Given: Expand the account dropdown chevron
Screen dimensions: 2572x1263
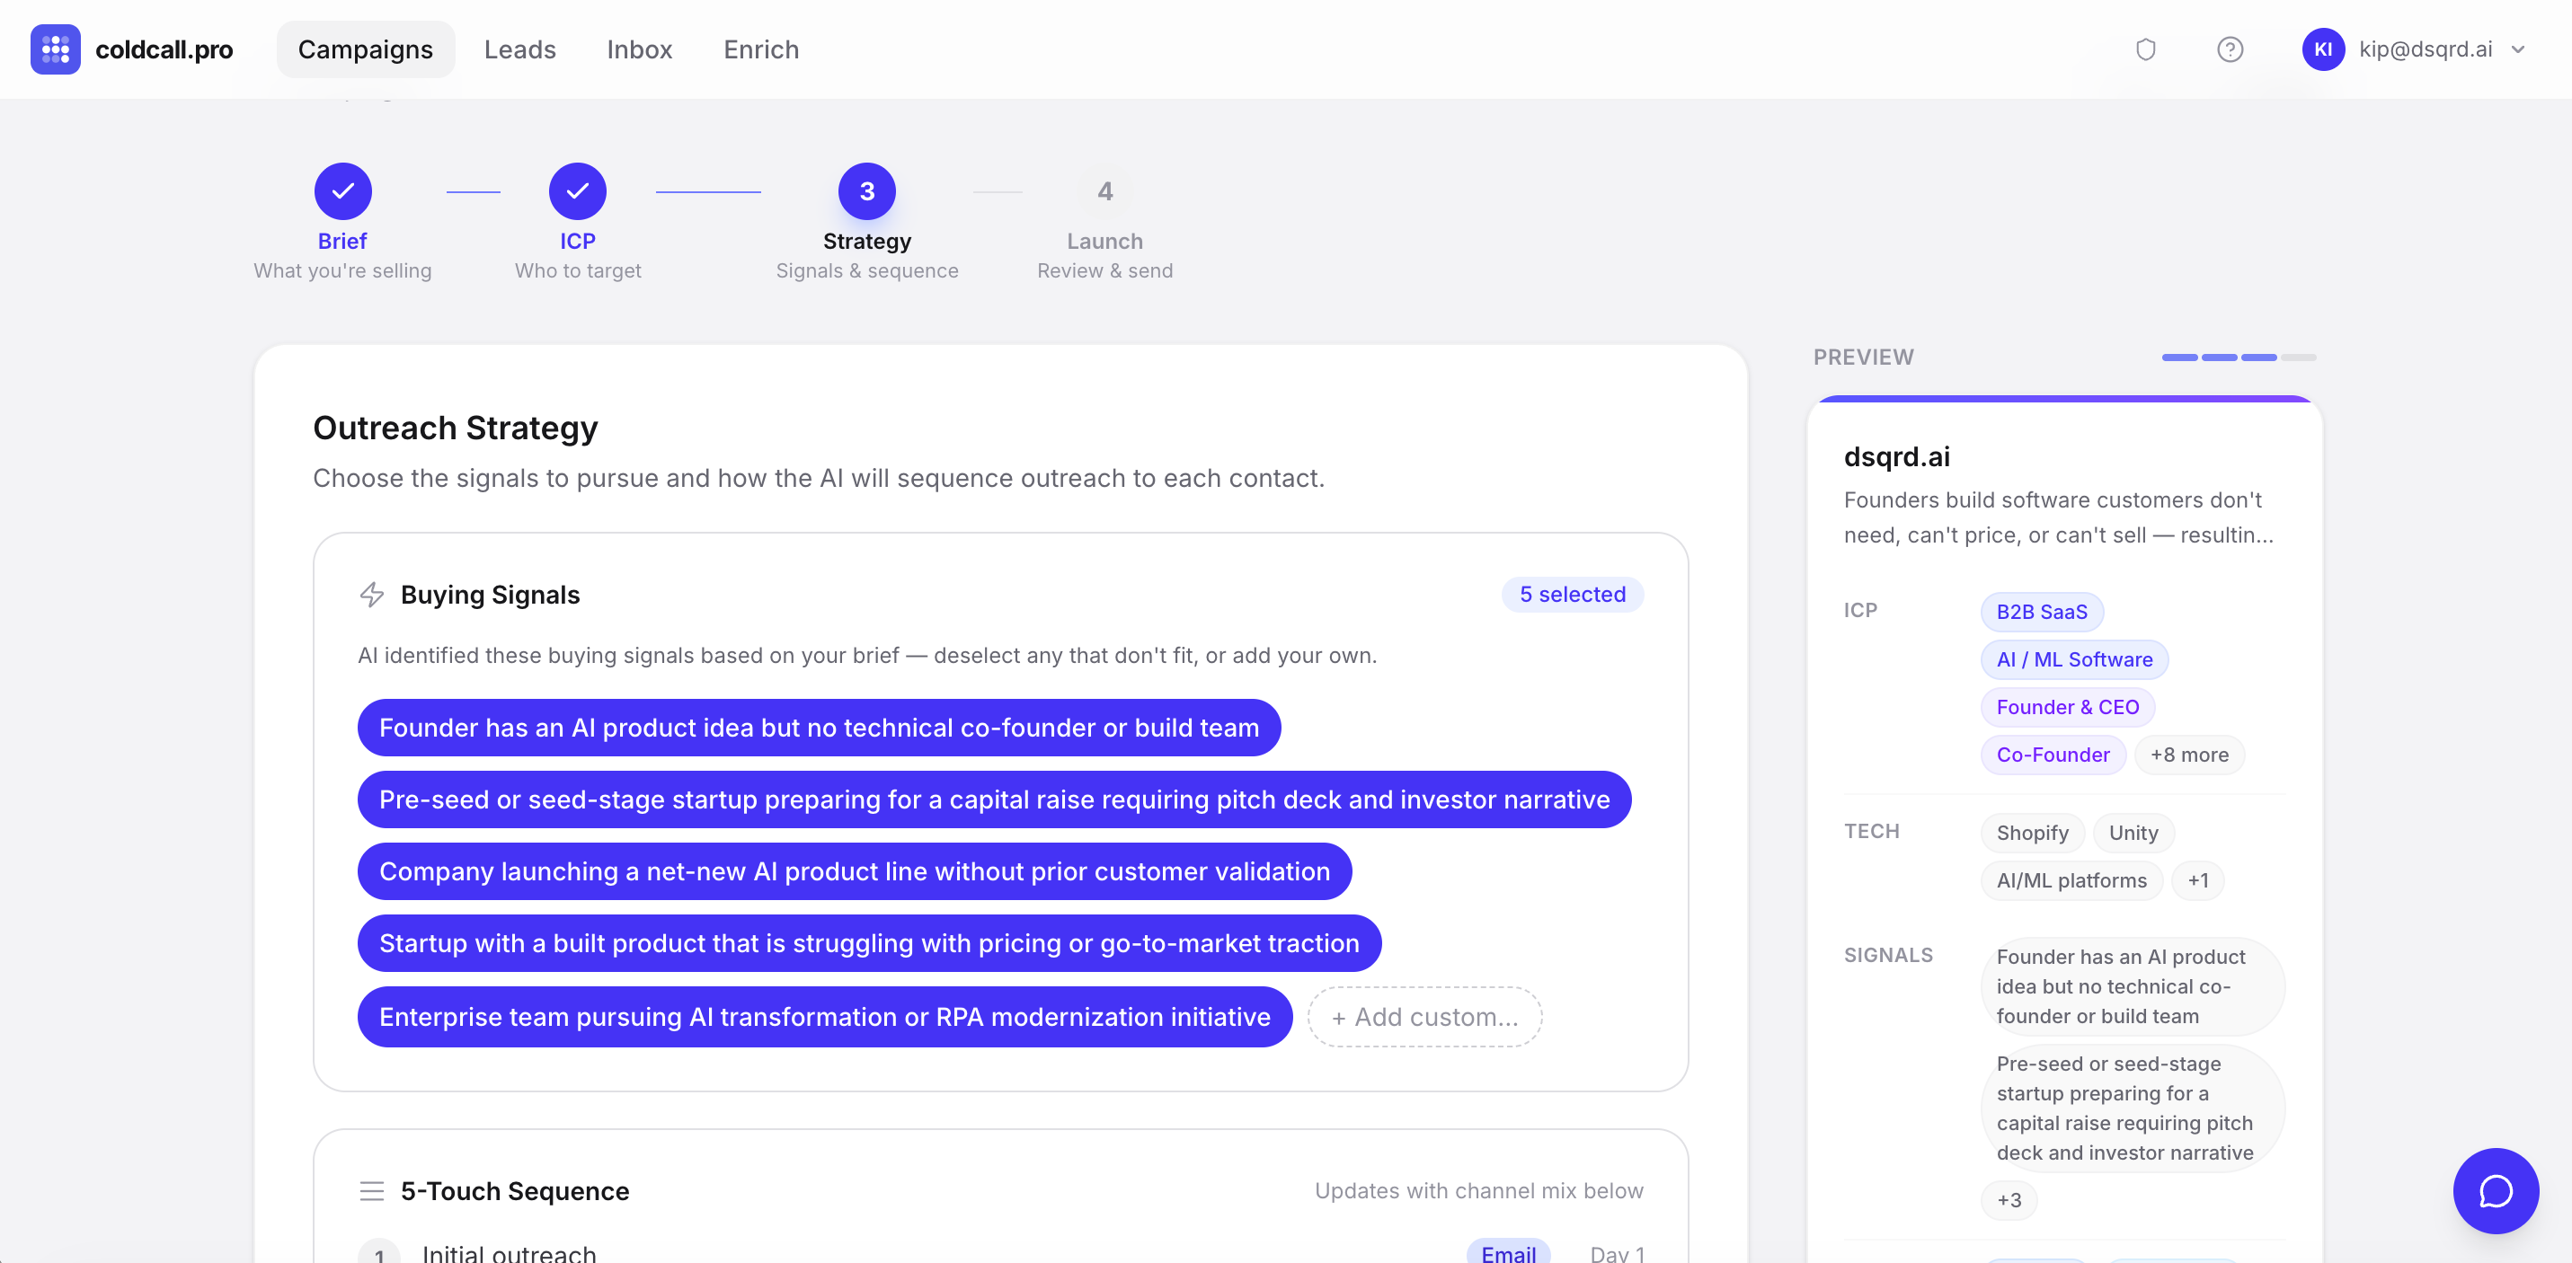Looking at the screenshot, I should coord(2517,49).
